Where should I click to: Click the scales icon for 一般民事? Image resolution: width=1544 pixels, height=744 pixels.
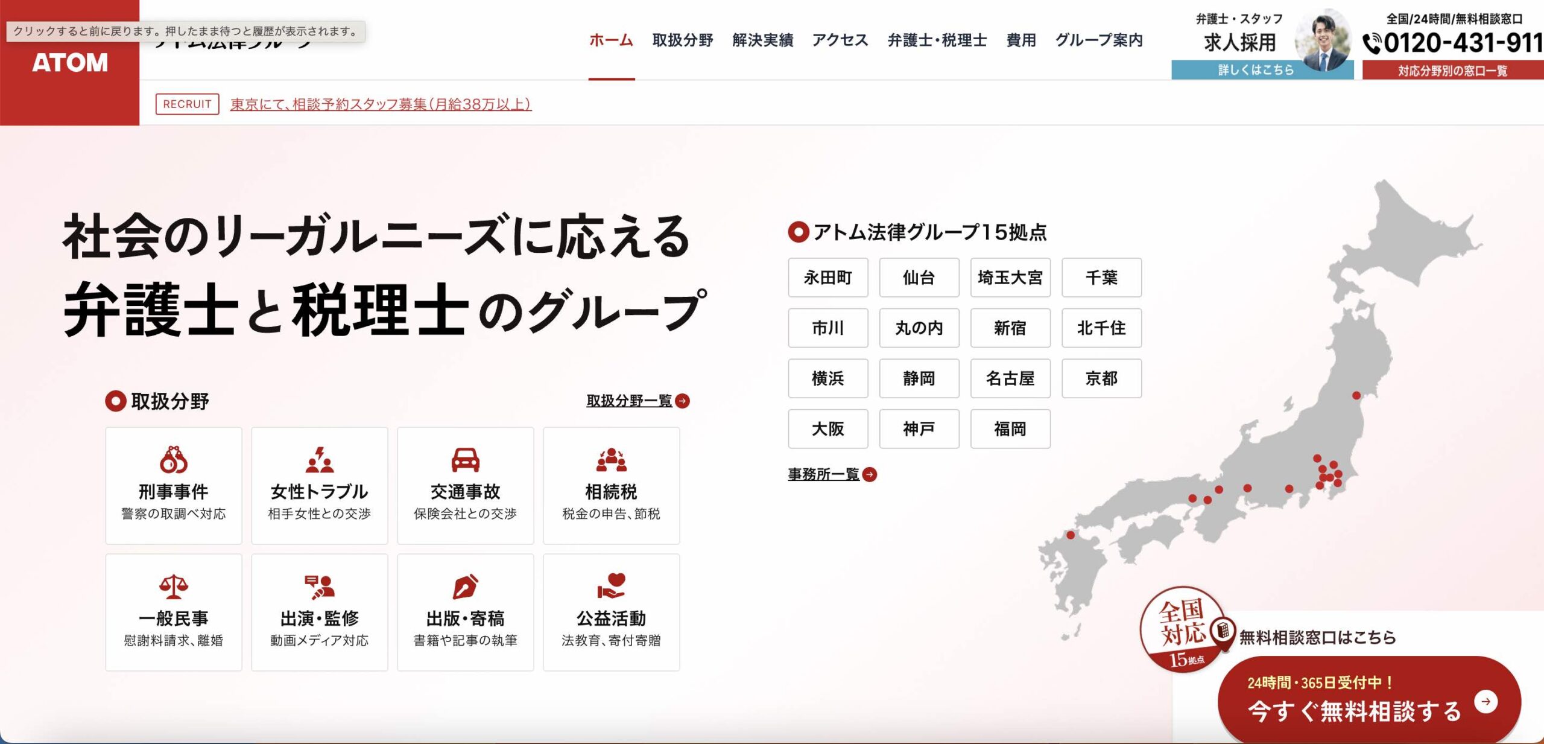coord(173,586)
